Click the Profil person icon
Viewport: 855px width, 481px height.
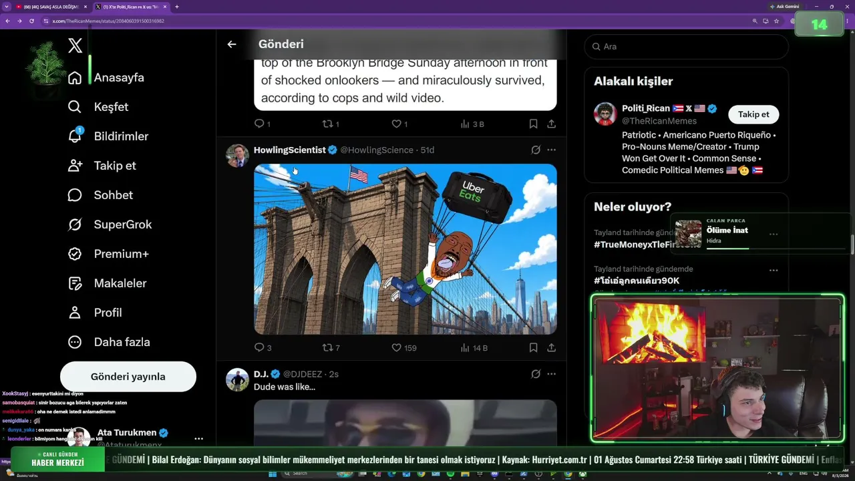(75, 313)
